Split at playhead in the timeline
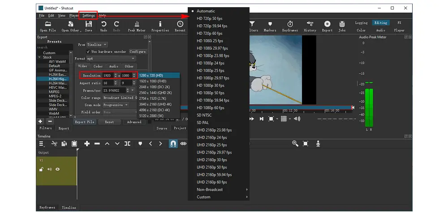The height and width of the screenshot is (215, 448). click(x=127, y=144)
